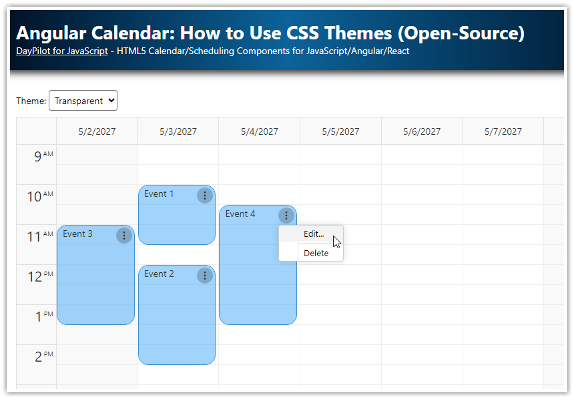Select Edit... from the context menu

[312, 234]
